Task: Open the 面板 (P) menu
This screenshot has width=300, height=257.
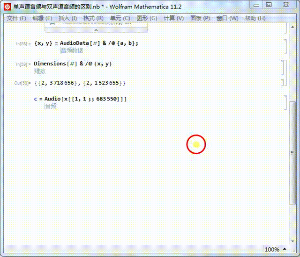Action: pyautogui.click(x=200, y=18)
